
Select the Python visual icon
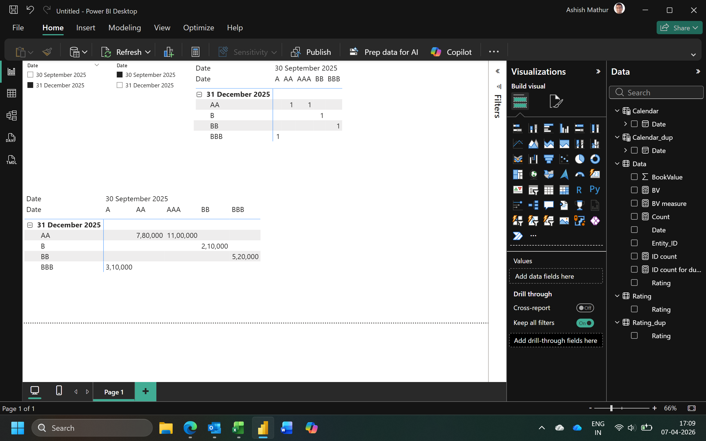pyautogui.click(x=595, y=190)
